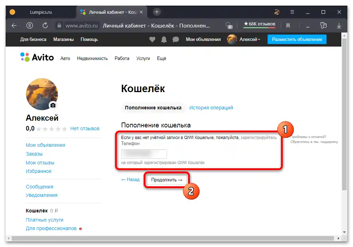The height and width of the screenshot is (247, 353).
Task: Click the large Алексей profile picture
Action: point(42,94)
